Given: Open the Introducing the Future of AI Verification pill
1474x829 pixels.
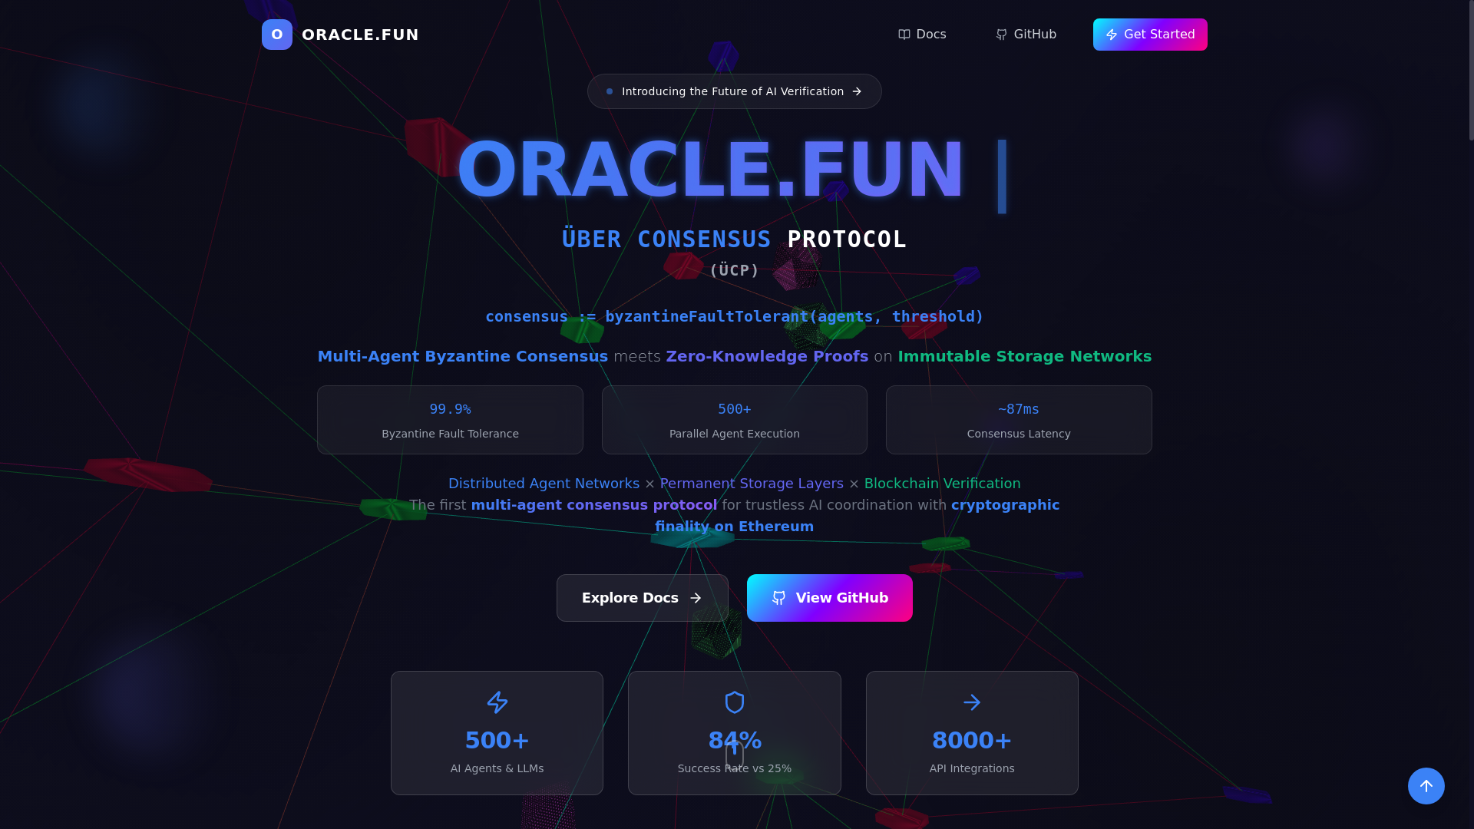Looking at the screenshot, I should (x=735, y=91).
